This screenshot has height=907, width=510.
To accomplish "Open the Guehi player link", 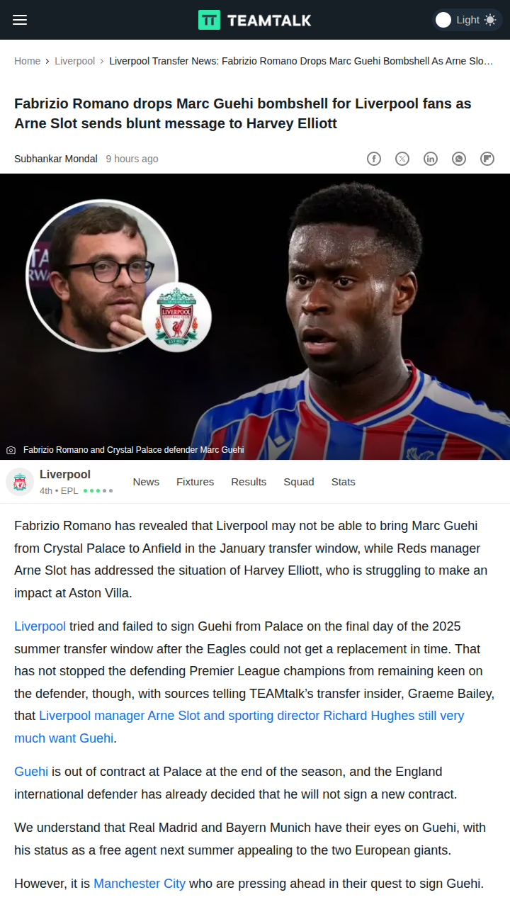I will coord(31,772).
